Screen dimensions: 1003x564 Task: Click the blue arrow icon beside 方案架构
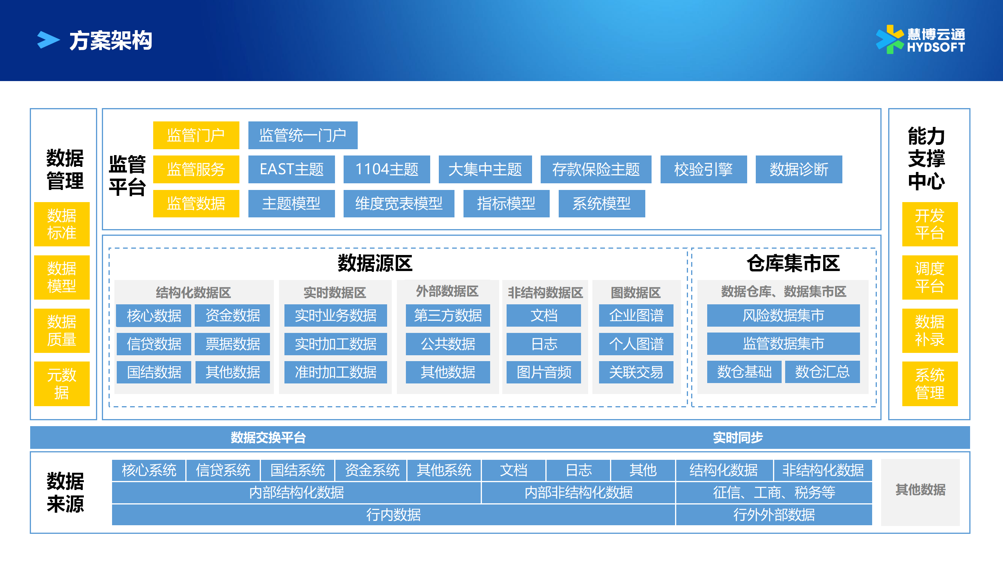tap(48, 40)
